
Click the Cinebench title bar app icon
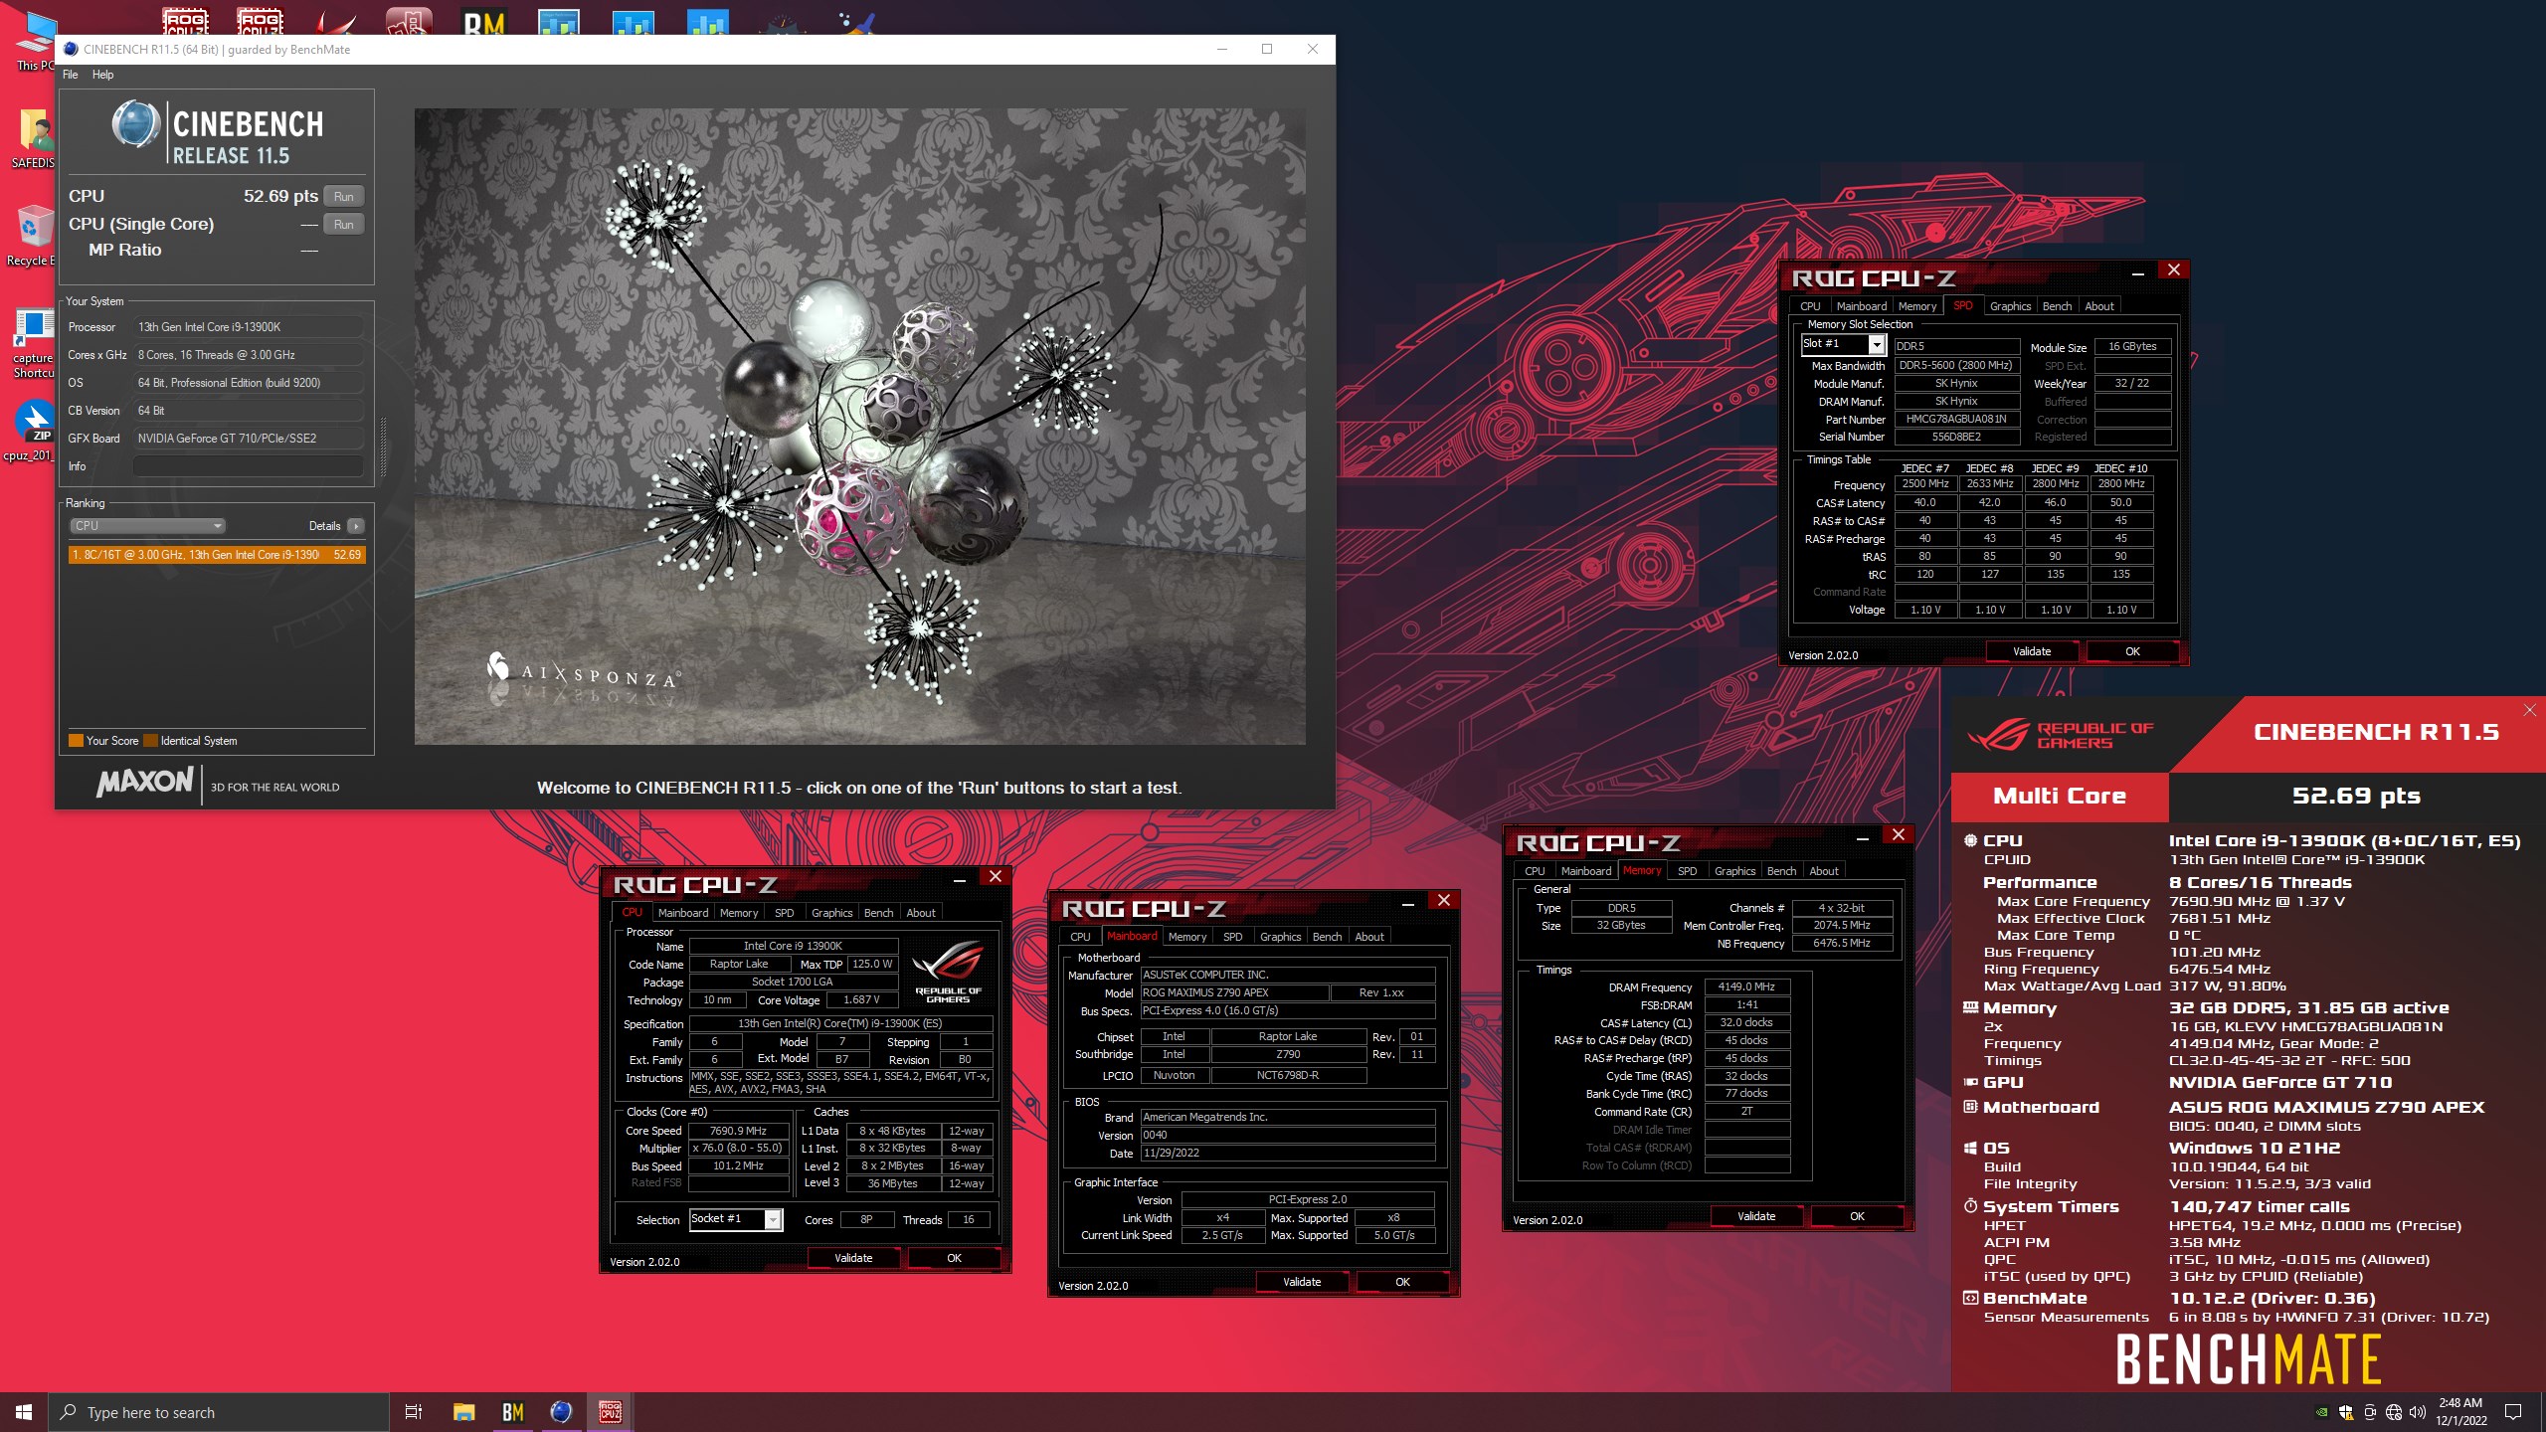71,49
